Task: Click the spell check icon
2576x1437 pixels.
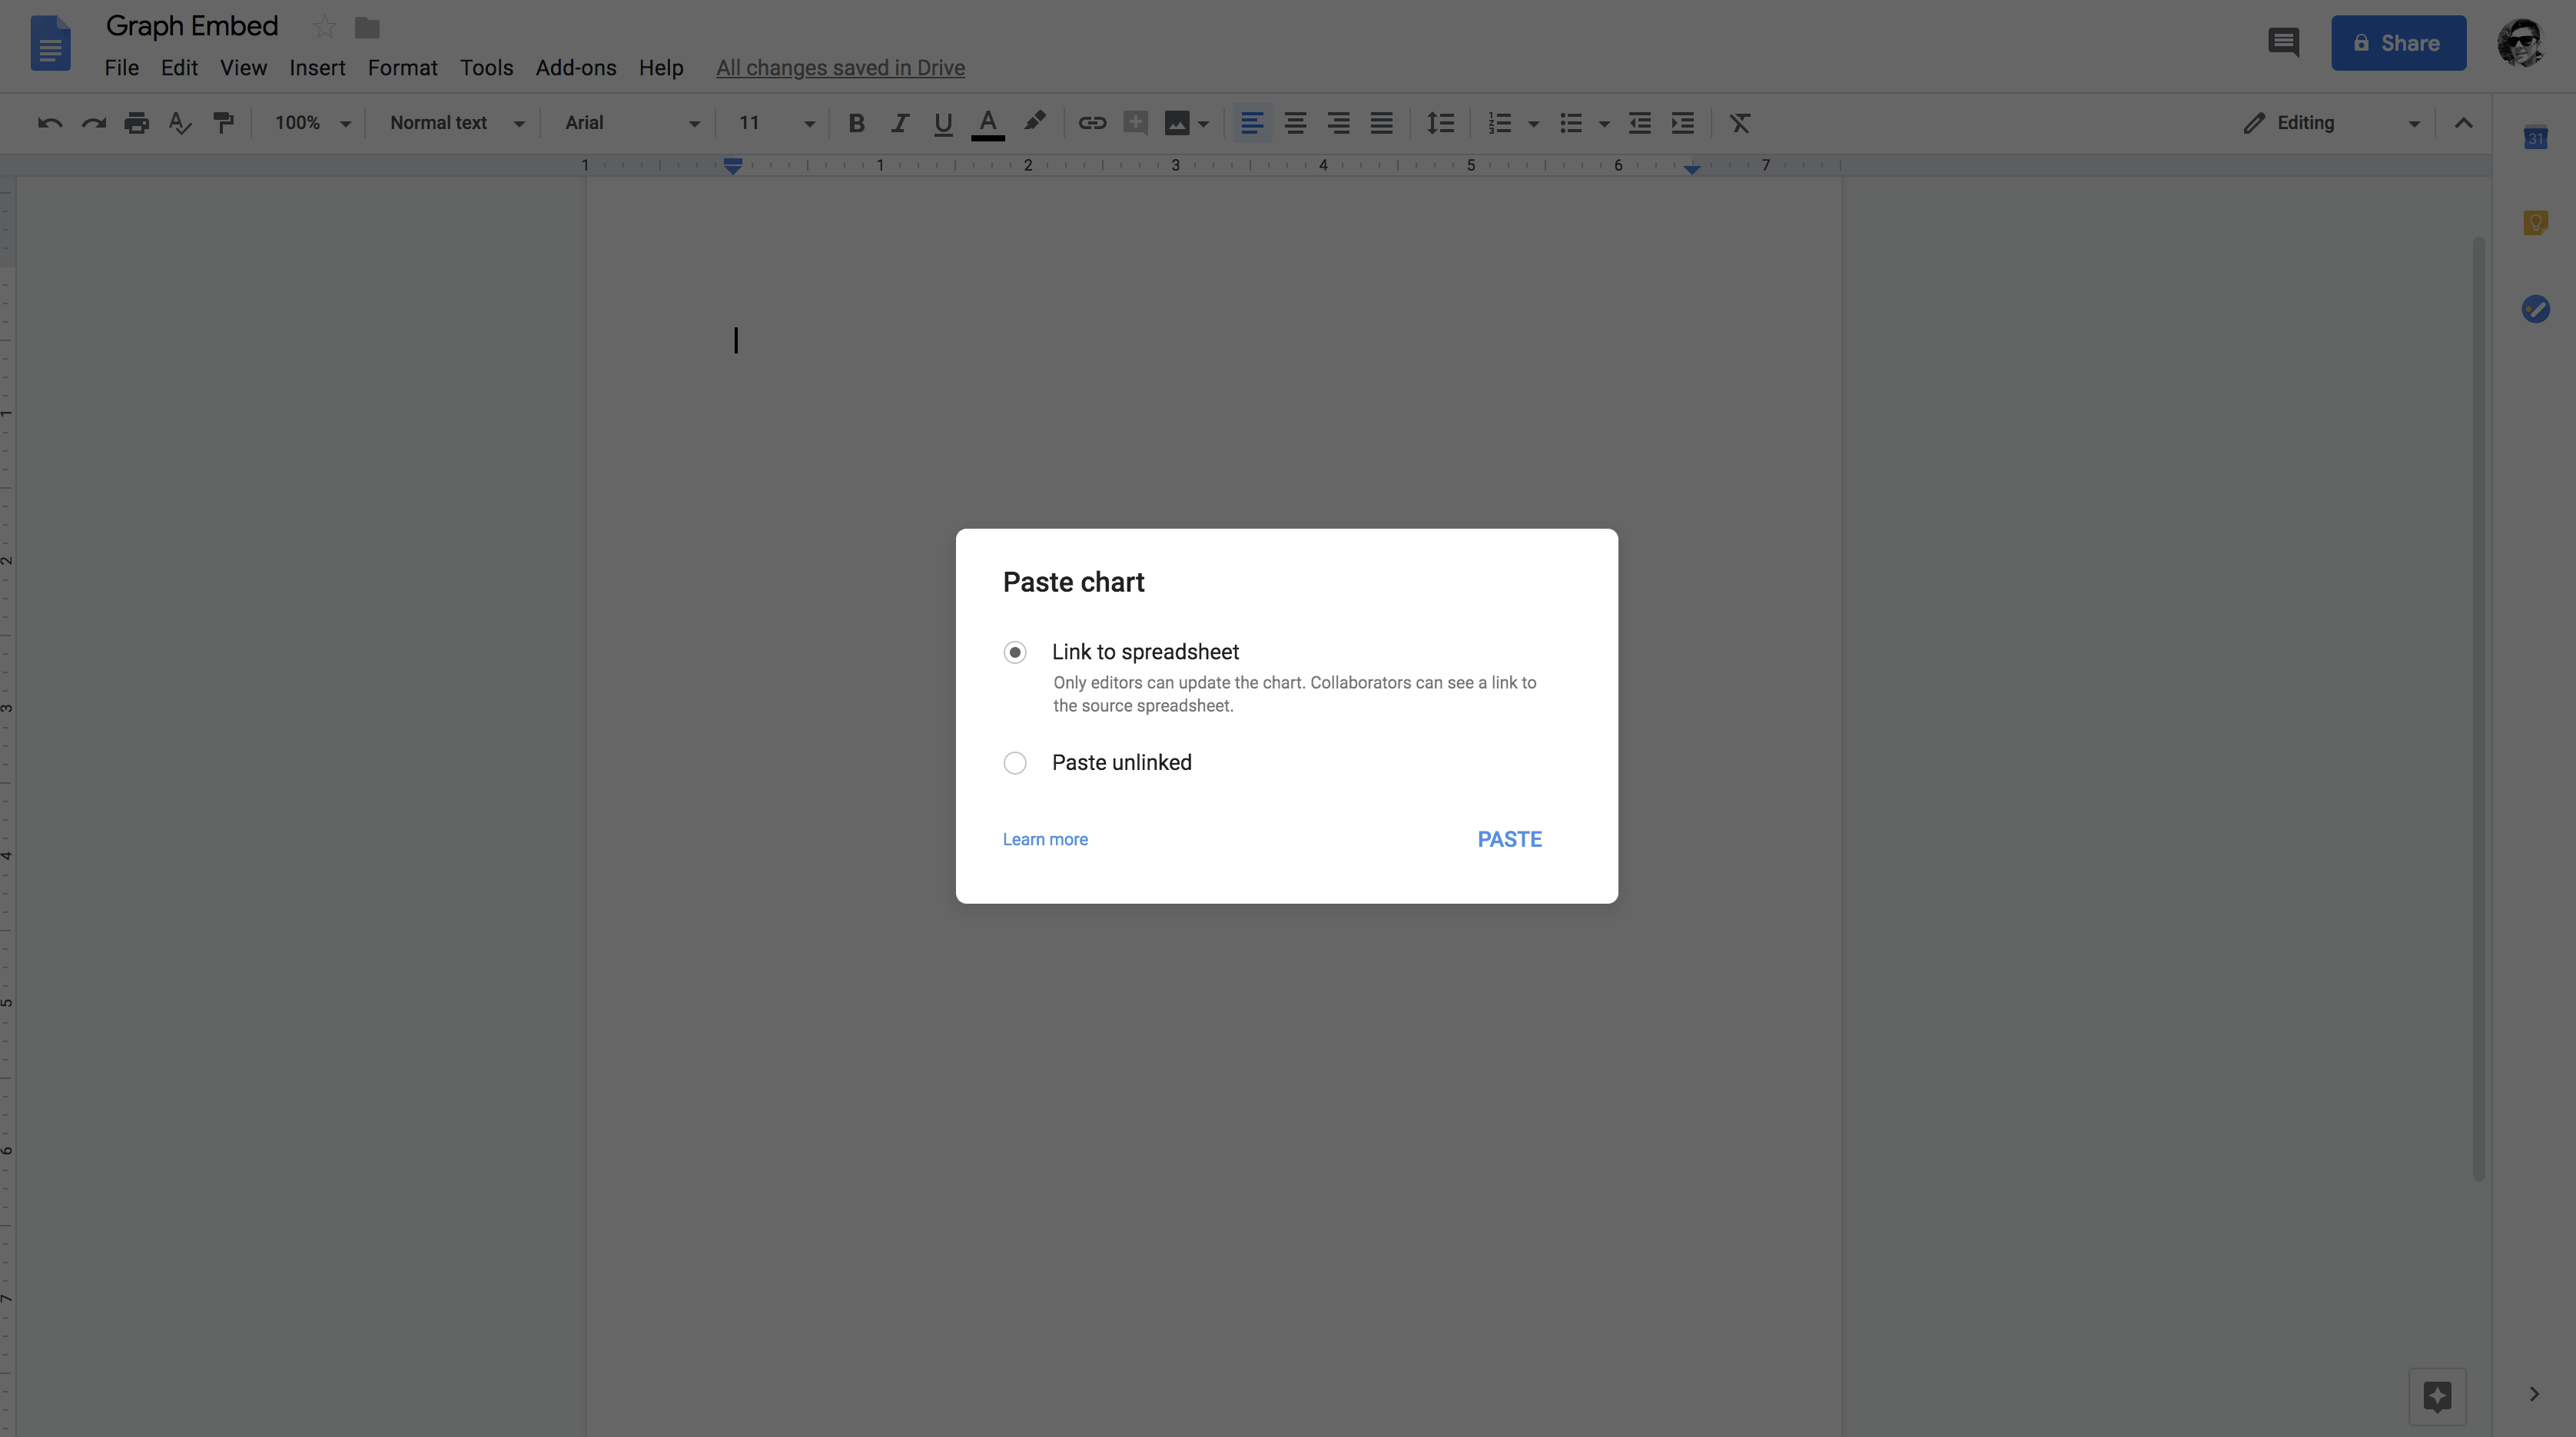Action: pos(180,123)
